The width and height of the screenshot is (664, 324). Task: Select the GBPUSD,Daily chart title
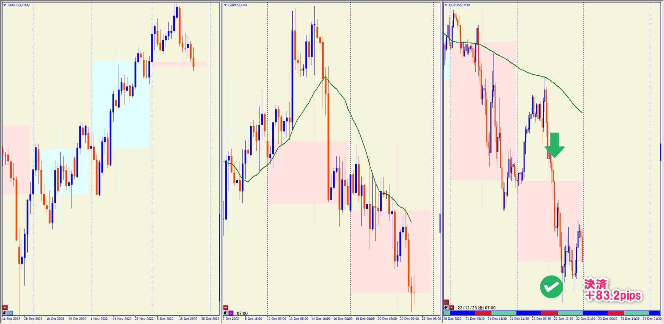19,5
